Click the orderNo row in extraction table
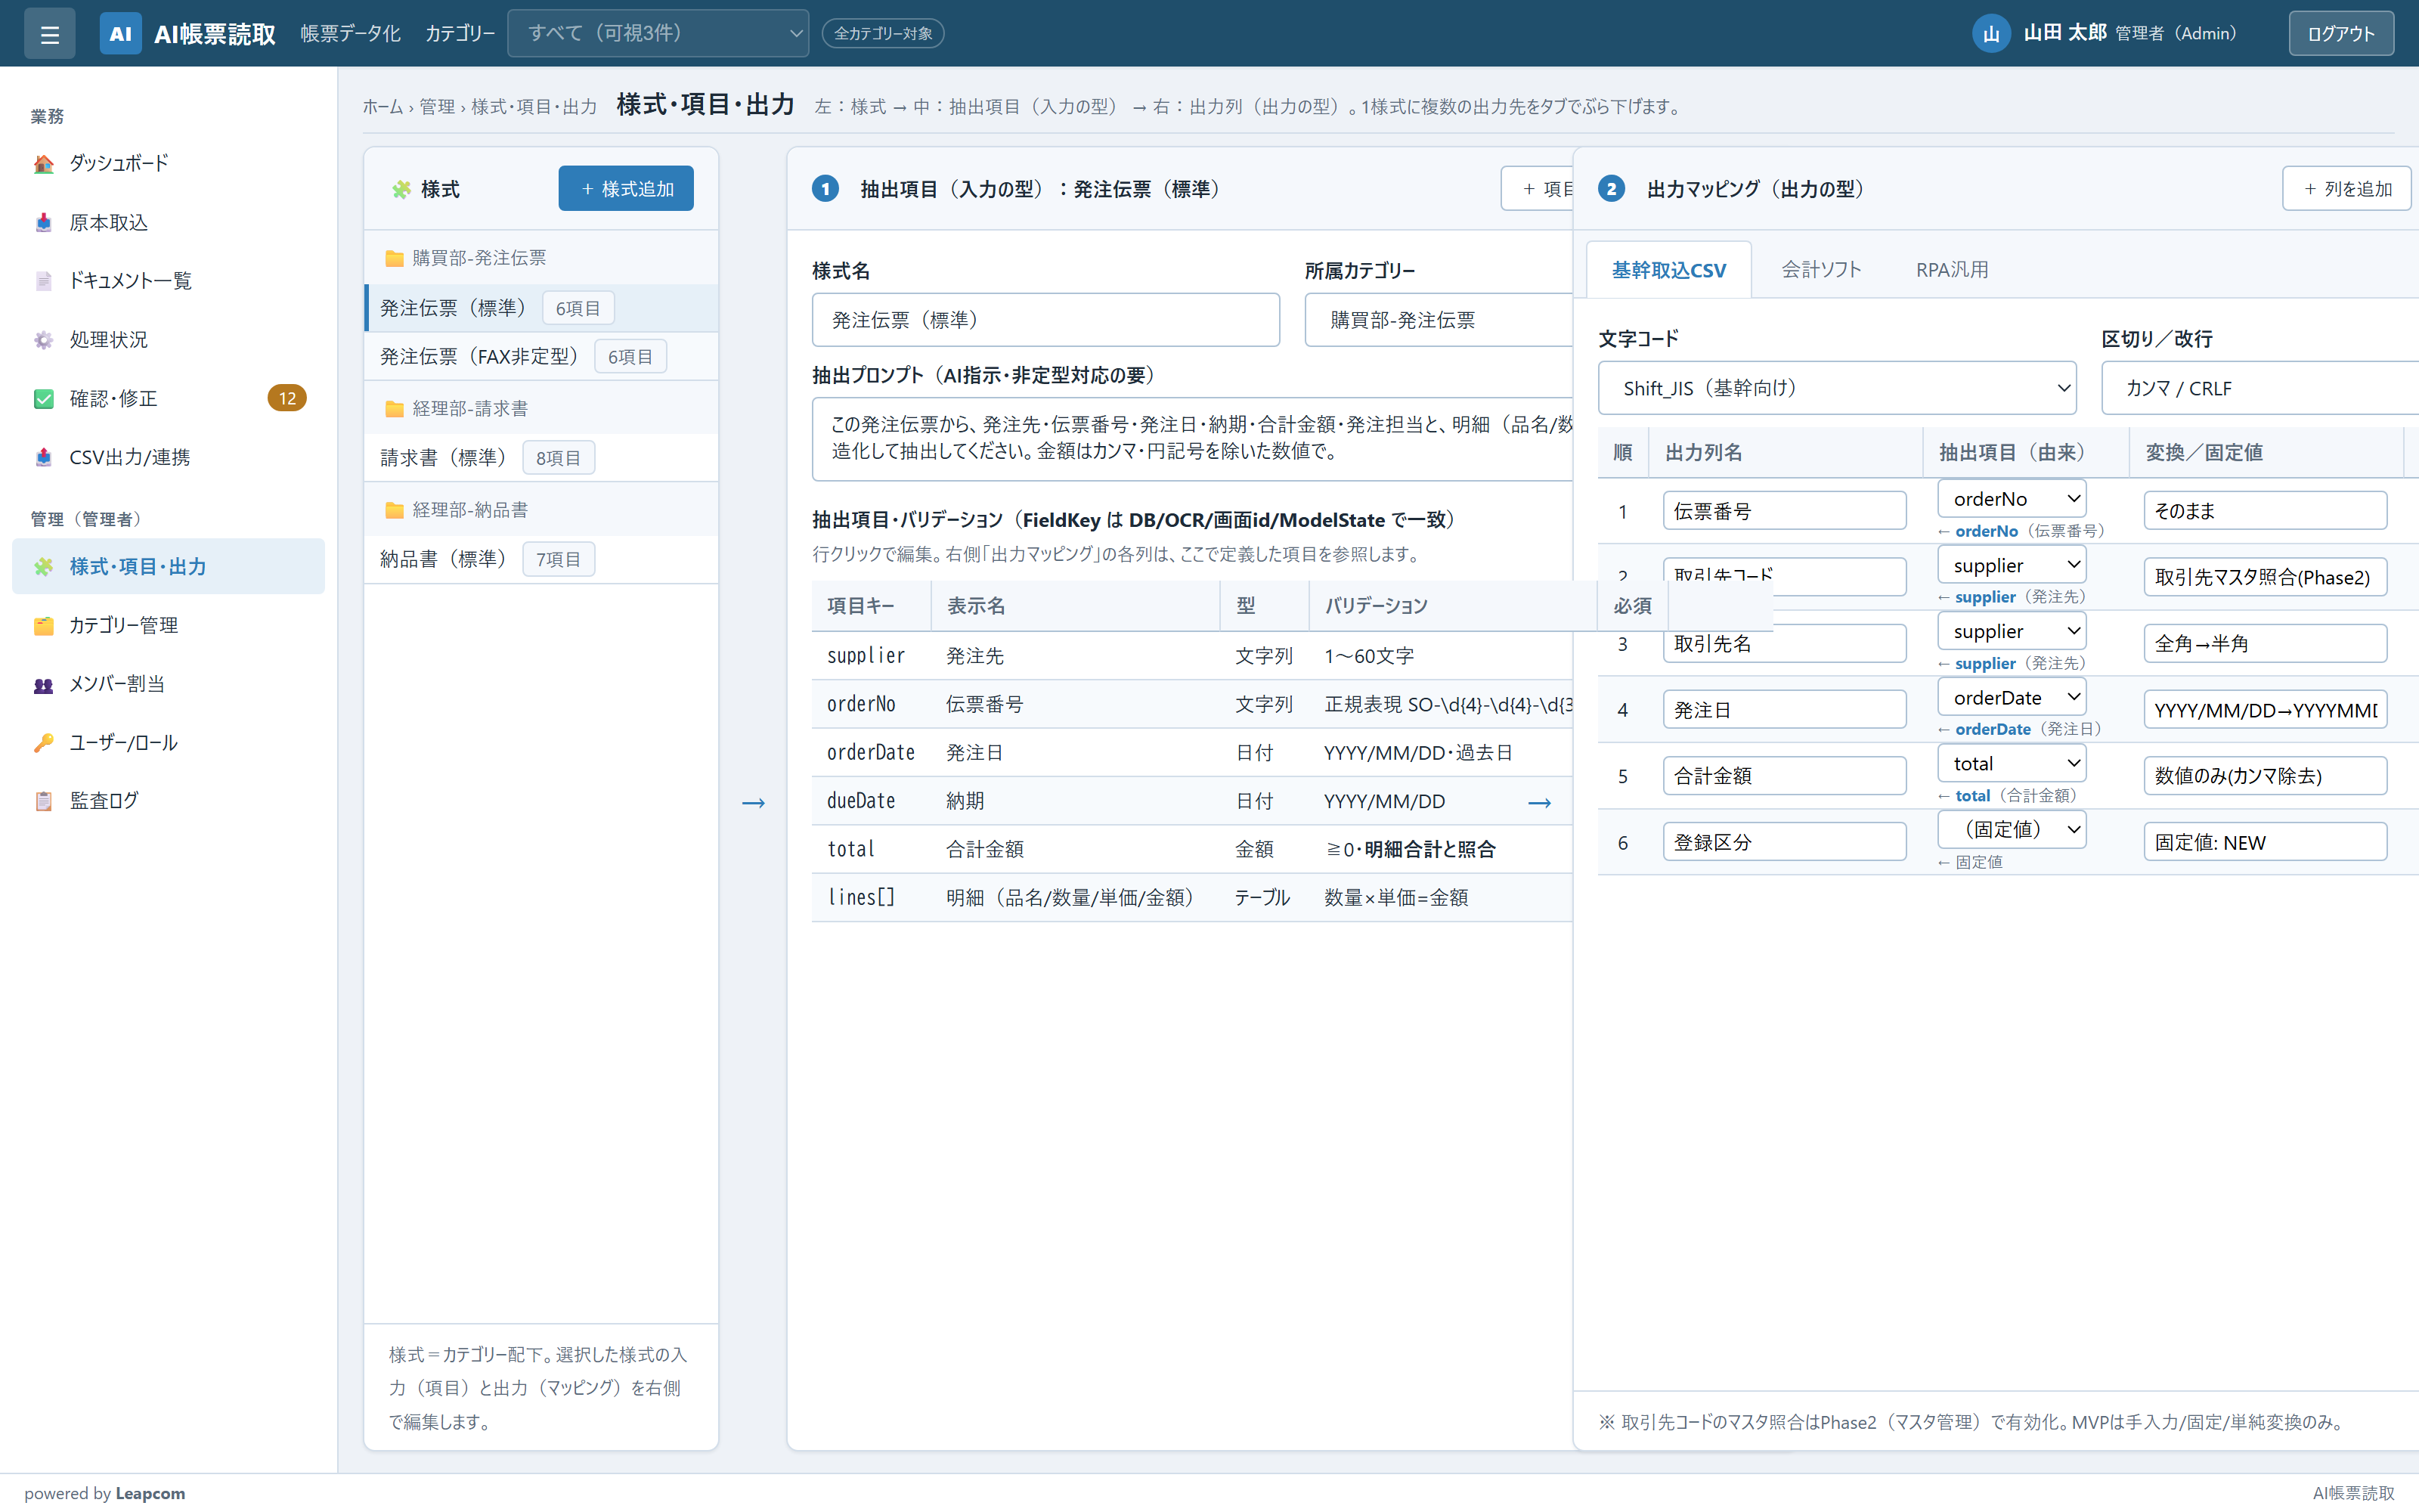The height and width of the screenshot is (1512, 2419). coord(1191,704)
